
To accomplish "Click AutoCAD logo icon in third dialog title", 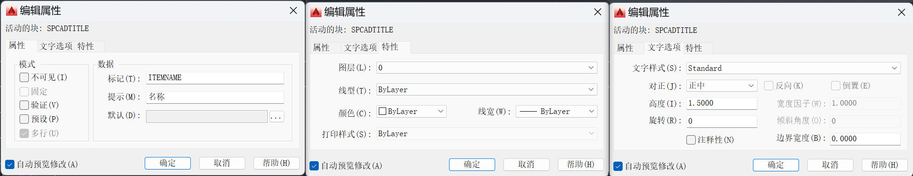I will (x=620, y=13).
